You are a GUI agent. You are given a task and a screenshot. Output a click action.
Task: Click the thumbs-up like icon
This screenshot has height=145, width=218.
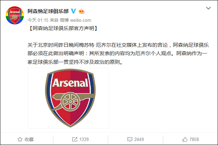point(184,139)
